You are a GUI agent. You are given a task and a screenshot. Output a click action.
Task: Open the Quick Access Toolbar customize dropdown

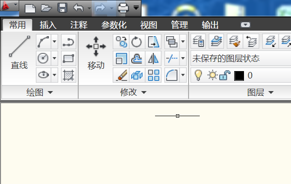tap(136, 8)
